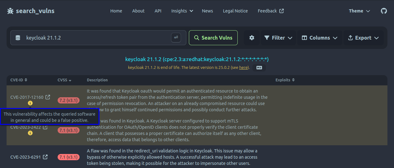Open the settings gear icon
Viewport: 394px width, 168px height.
pos(252,38)
